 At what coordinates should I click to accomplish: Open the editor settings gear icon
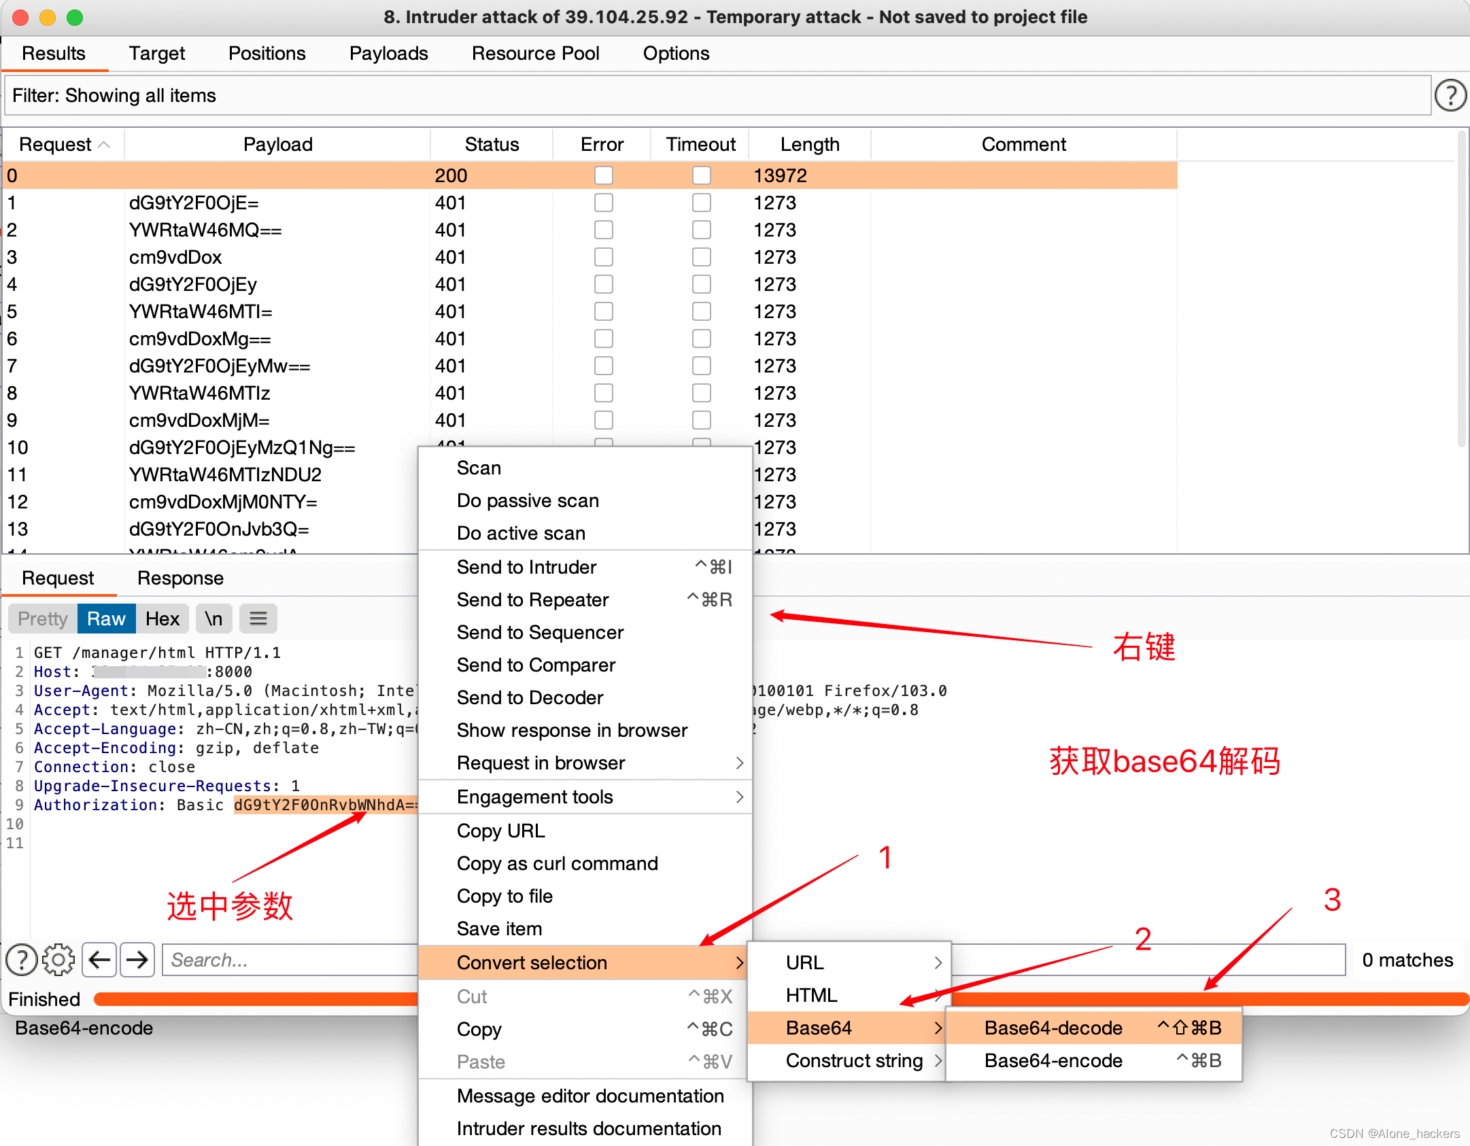pyautogui.click(x=58, y=960)
